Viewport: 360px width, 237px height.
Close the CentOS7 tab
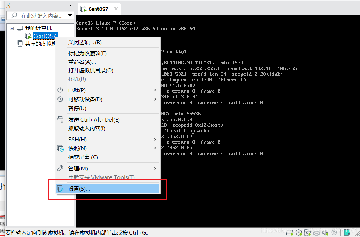[x=116, y=9]
